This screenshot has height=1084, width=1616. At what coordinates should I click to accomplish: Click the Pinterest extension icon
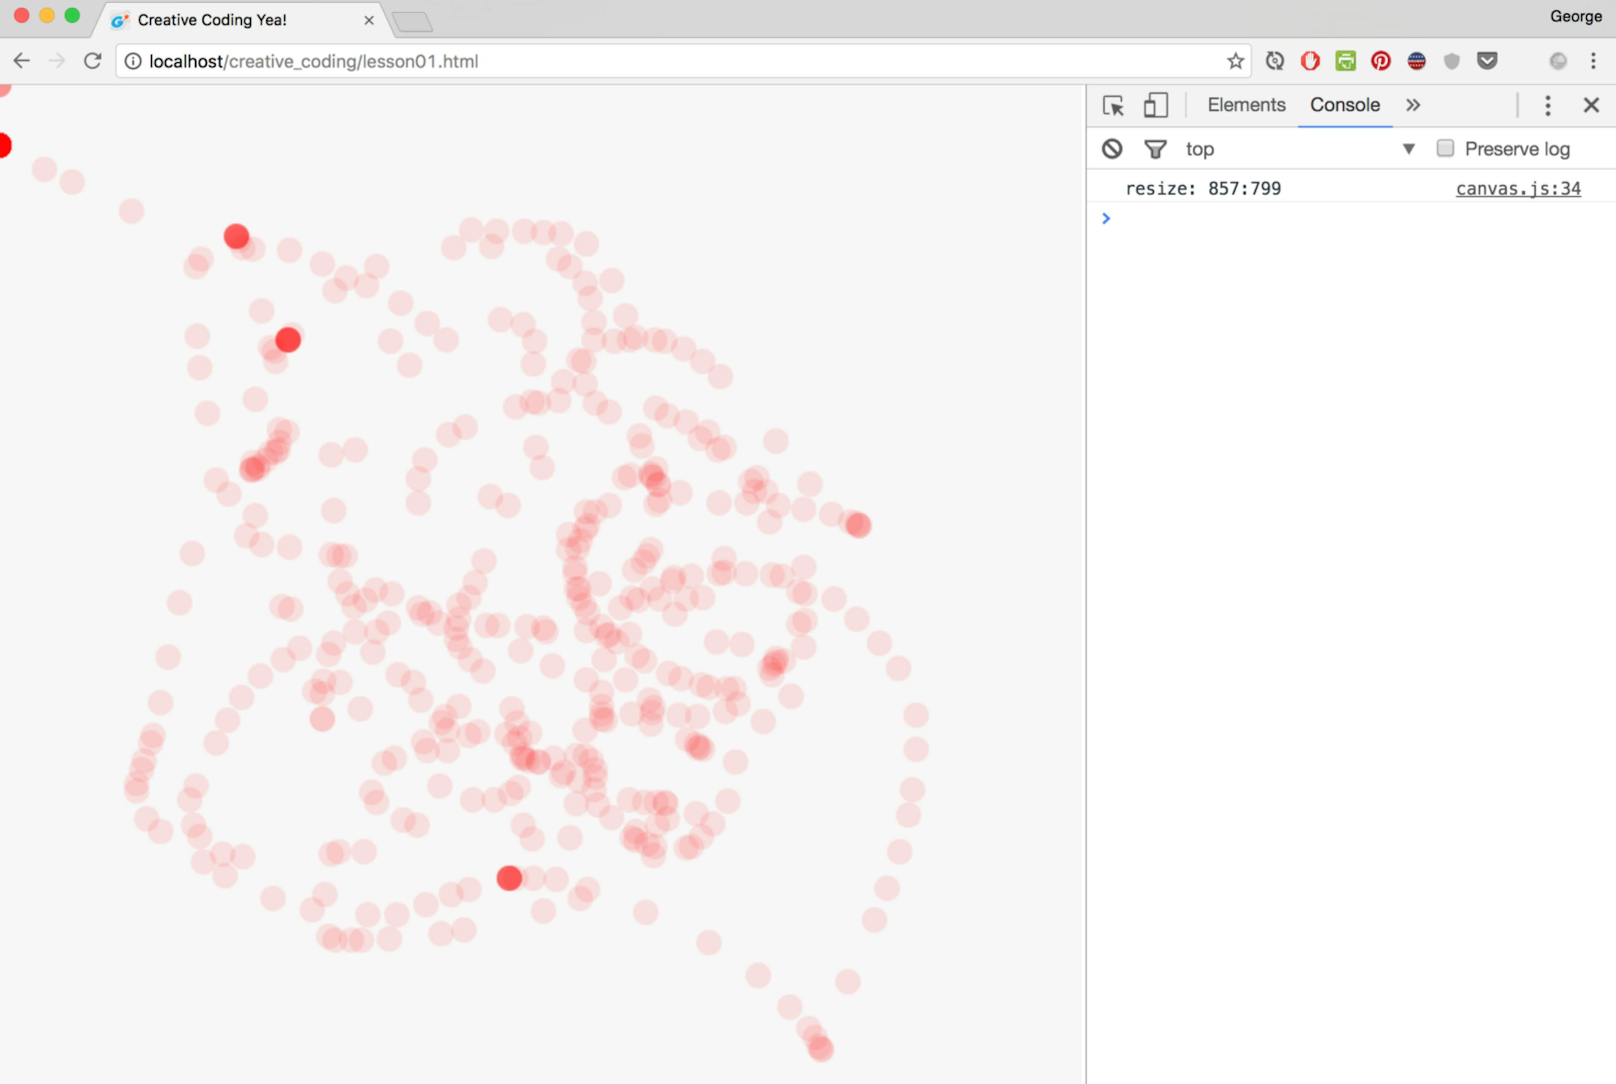point(1380,61)
